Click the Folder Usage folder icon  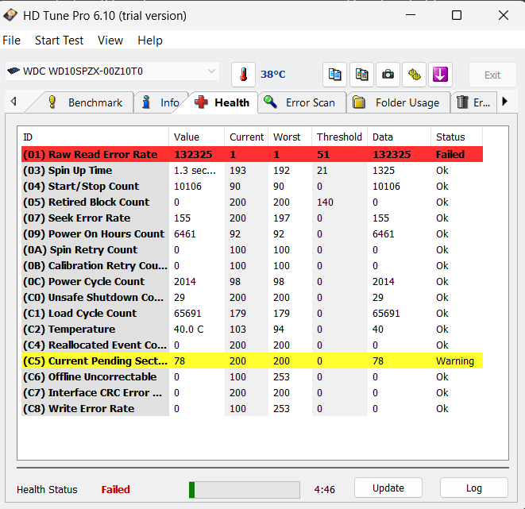click(358, 102)
